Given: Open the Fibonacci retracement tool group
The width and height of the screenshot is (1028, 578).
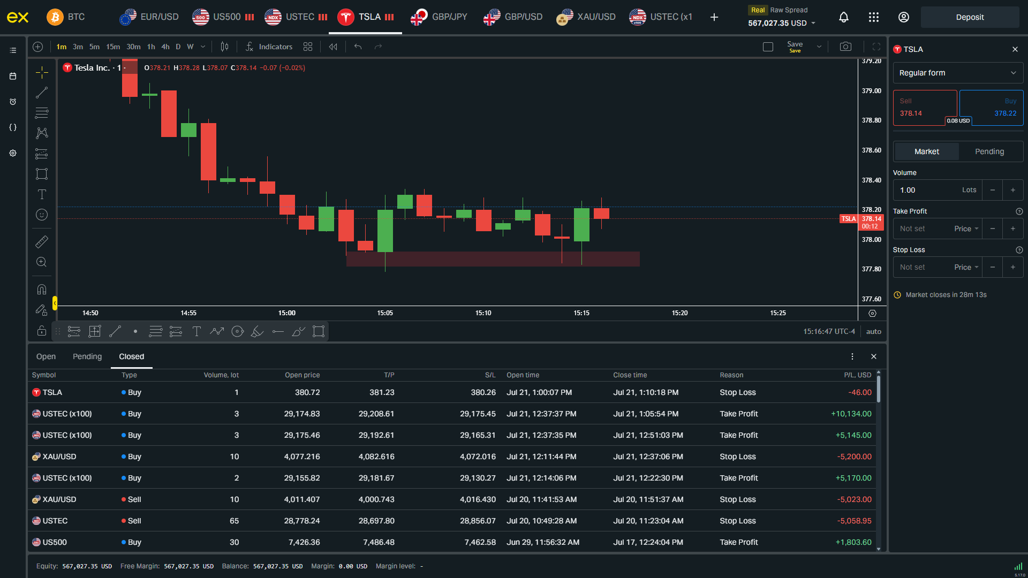Looking at the screenshot, I should pos(42,113).
